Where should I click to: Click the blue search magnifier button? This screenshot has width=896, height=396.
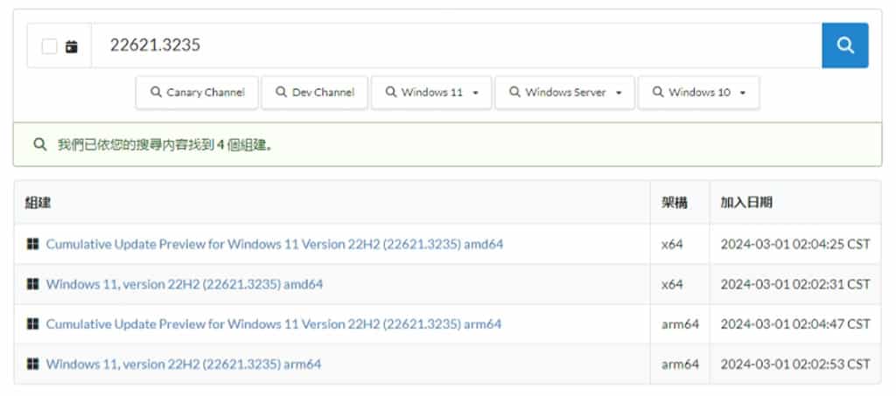[x=844, y=45]
